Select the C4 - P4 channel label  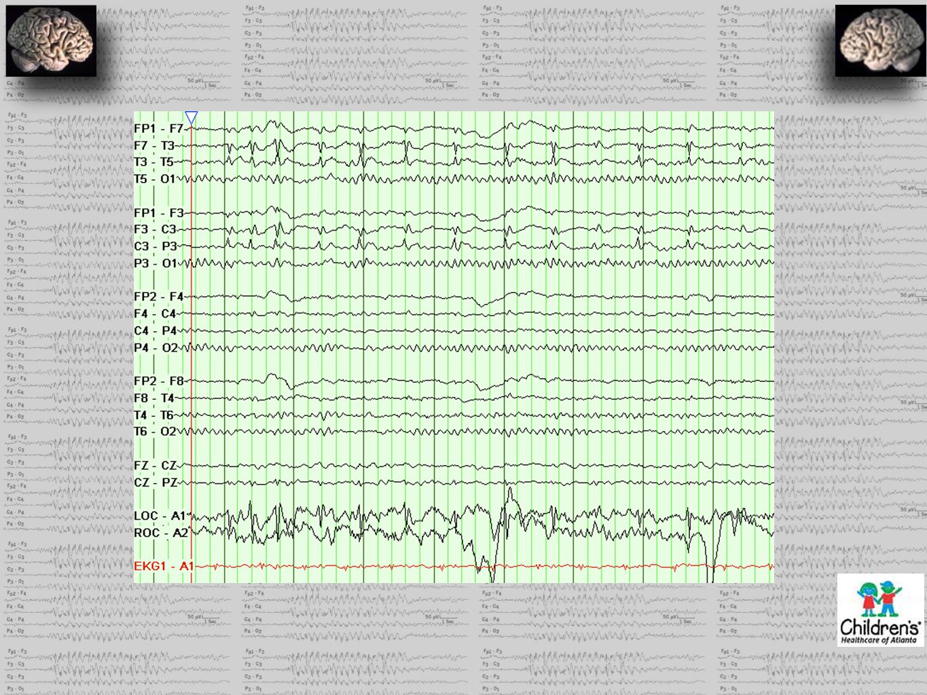(156, 331)
